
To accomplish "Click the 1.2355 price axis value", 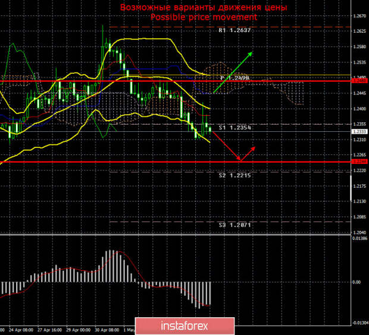I will (360, 124).
